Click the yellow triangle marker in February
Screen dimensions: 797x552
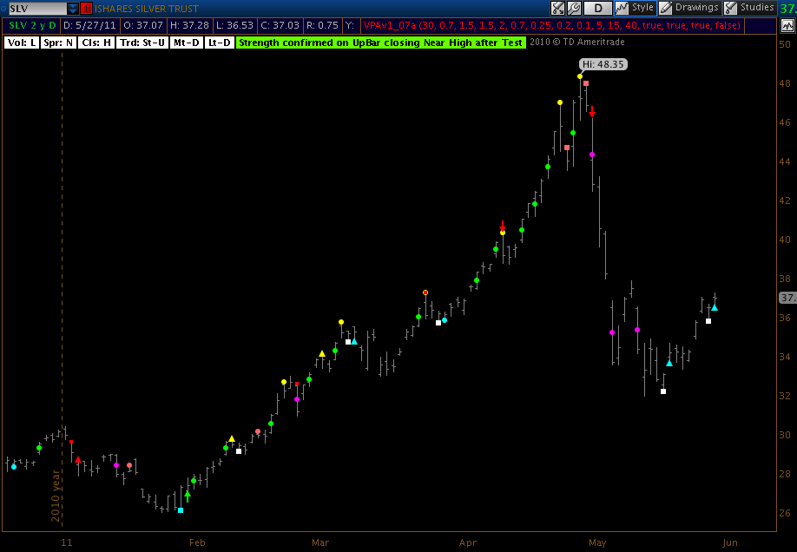pyautogui.click(x=232, y=438)
